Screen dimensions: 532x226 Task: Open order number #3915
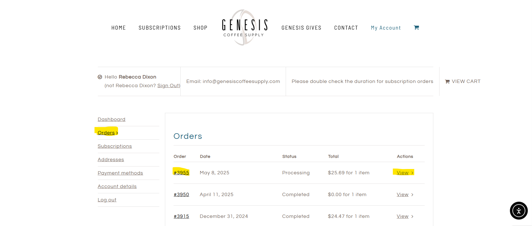[181, 216]
